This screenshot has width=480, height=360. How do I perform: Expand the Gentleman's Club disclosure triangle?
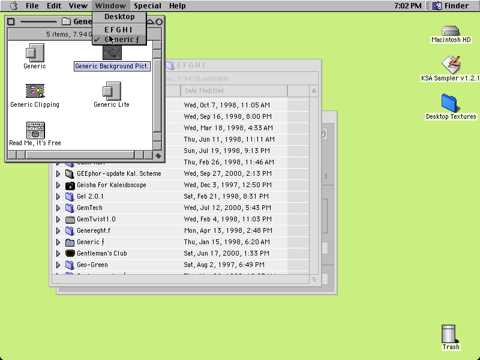[x=58, y=253]
